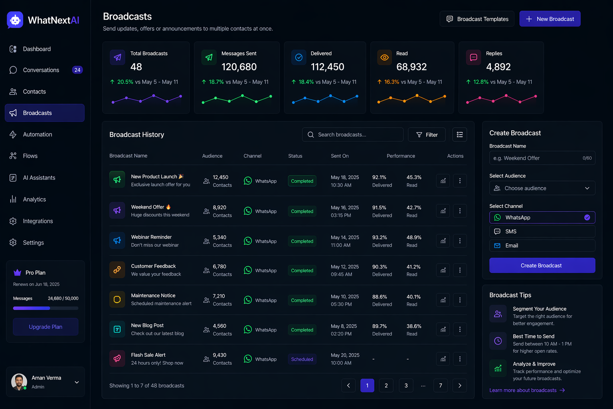This screenshot has height=409, width=613.
Task: Click the list view toggle icon beside Filter
Action: pos(460,135)
